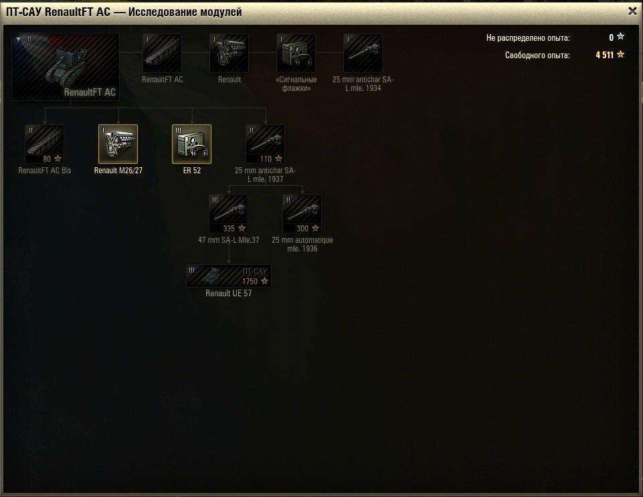This screenshot has height=497, width=643.
Task: Click the Renault M26/27 label
Action: (x=118, y=171)
